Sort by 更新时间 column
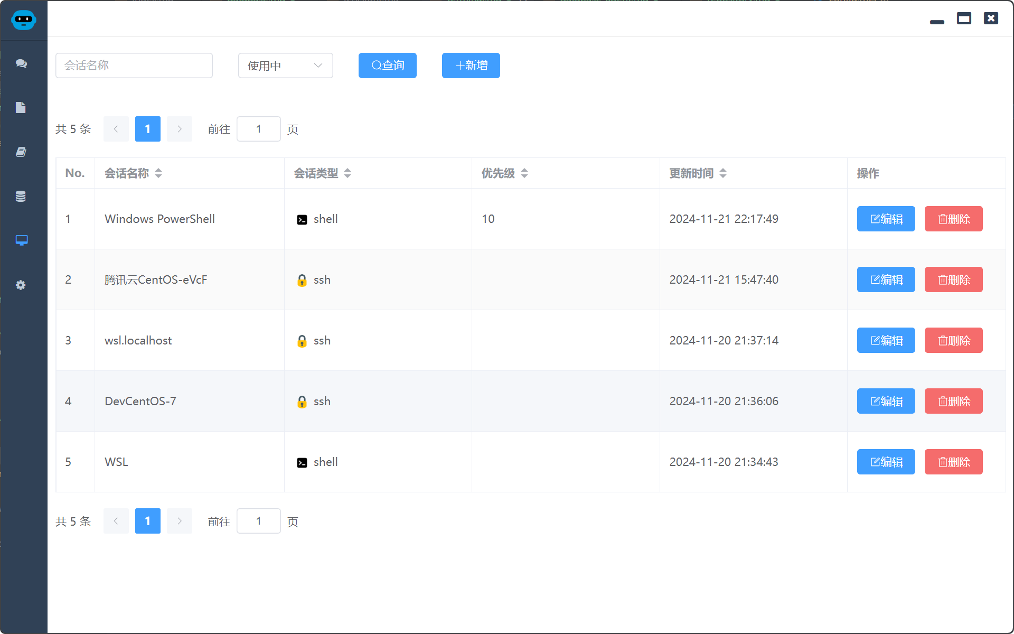The height and width of the screenshot is (634, 1014). pyautogui.click(x=723, y=173)
